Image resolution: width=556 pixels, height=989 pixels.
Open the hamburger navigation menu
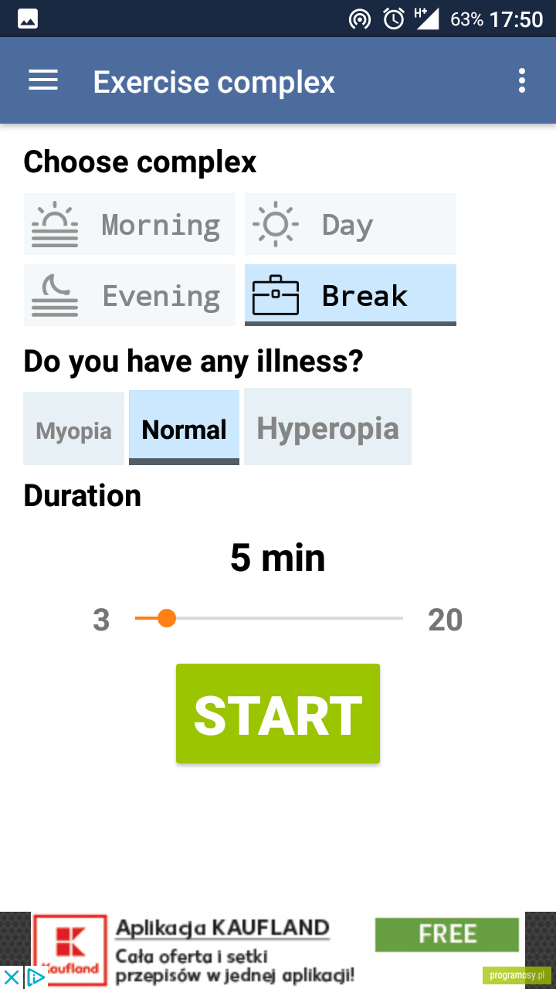pyautogui.click(x=43, y=80)
